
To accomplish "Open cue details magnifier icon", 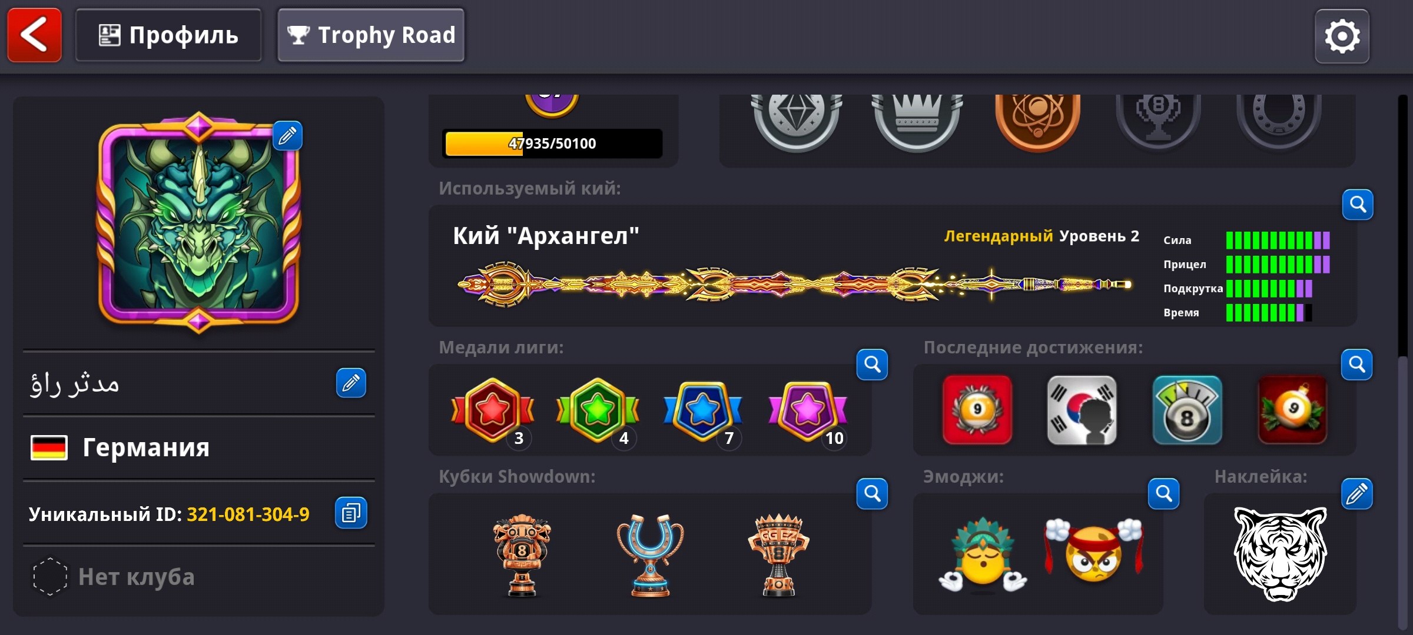I will 1358,205.
